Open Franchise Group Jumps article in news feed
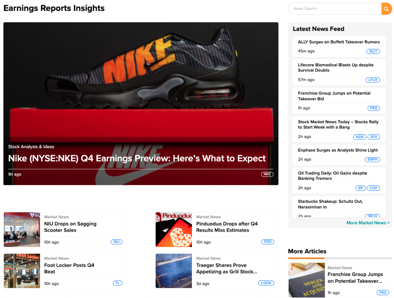This screenshot has width=394, height=298. click(x=334, y=96)
